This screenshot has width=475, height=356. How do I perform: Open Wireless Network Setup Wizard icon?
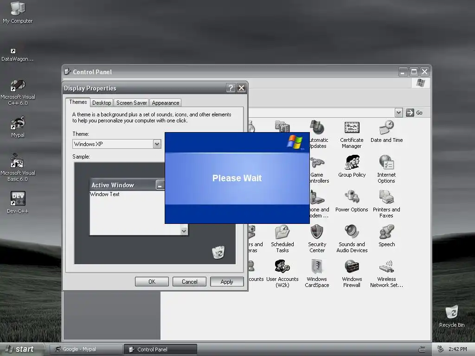click(386, 274)
